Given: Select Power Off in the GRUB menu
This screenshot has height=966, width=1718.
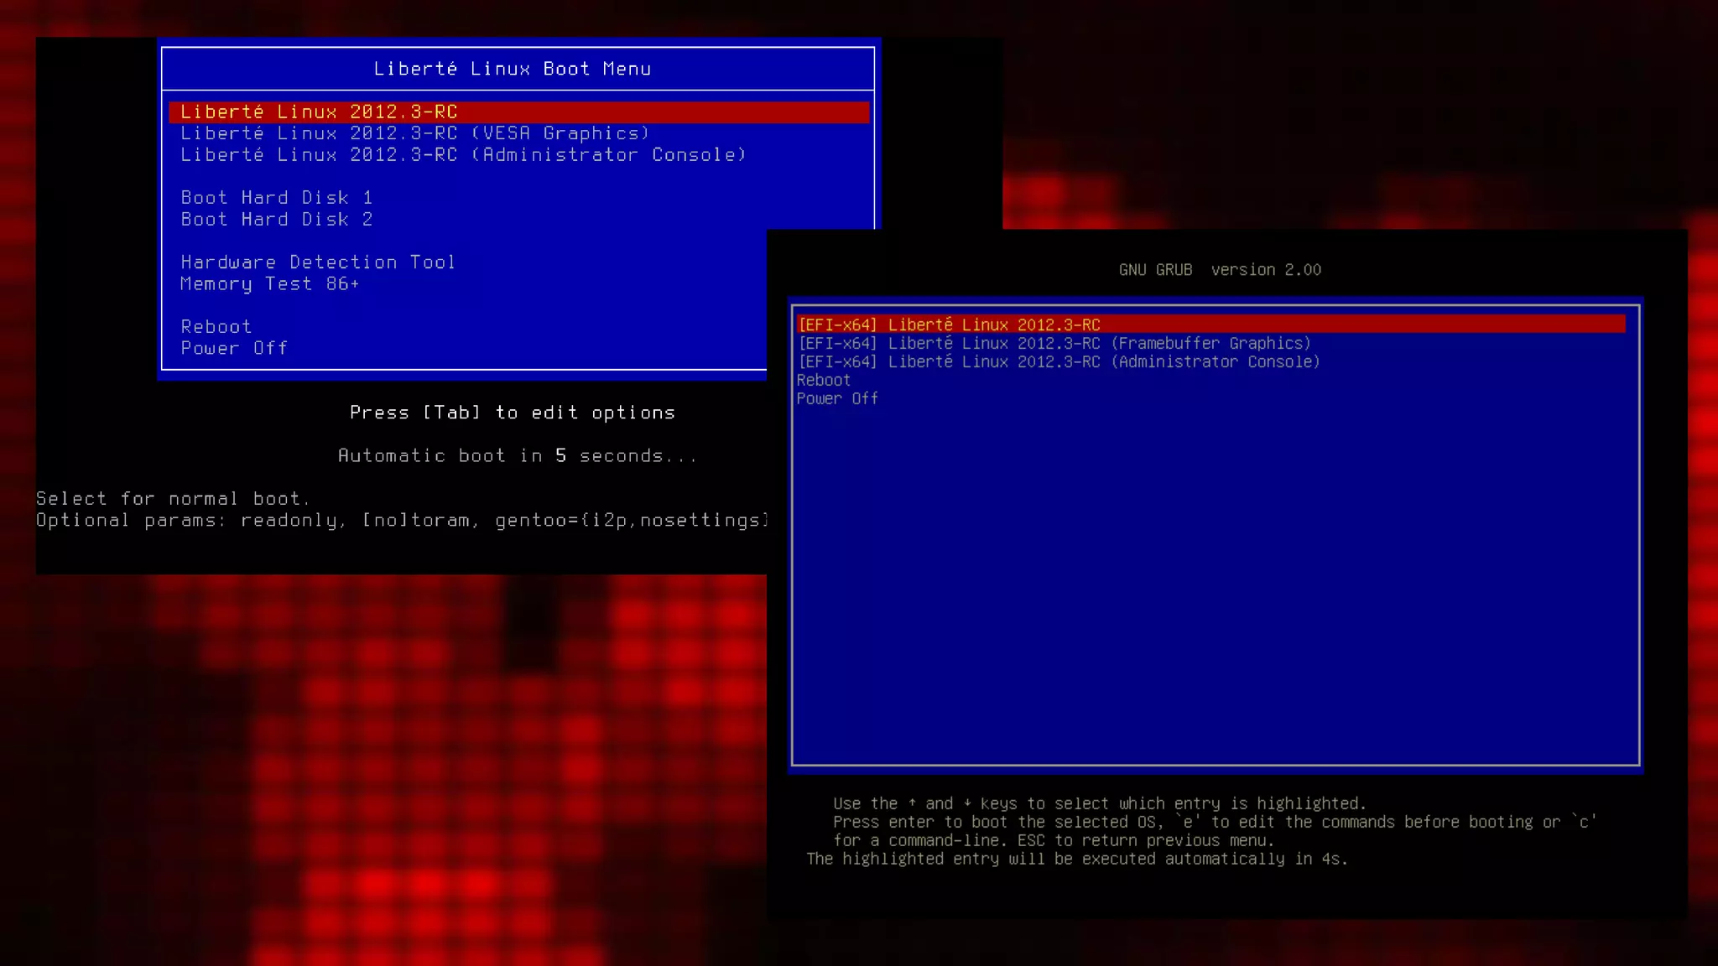Looking at the screenshot, I should [837, 398].
